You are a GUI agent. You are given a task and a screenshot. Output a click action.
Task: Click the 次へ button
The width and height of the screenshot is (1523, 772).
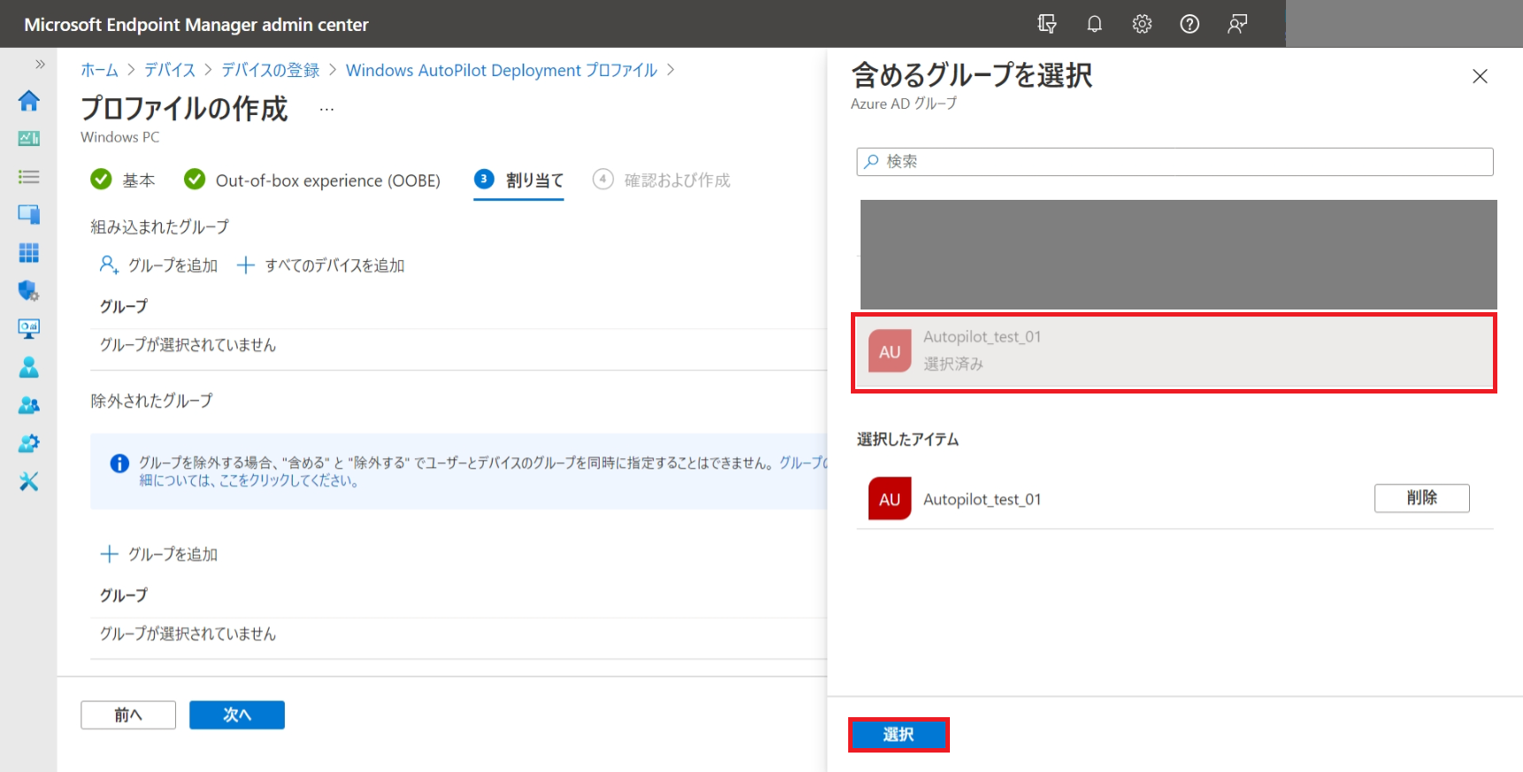(x=237, y=715)
